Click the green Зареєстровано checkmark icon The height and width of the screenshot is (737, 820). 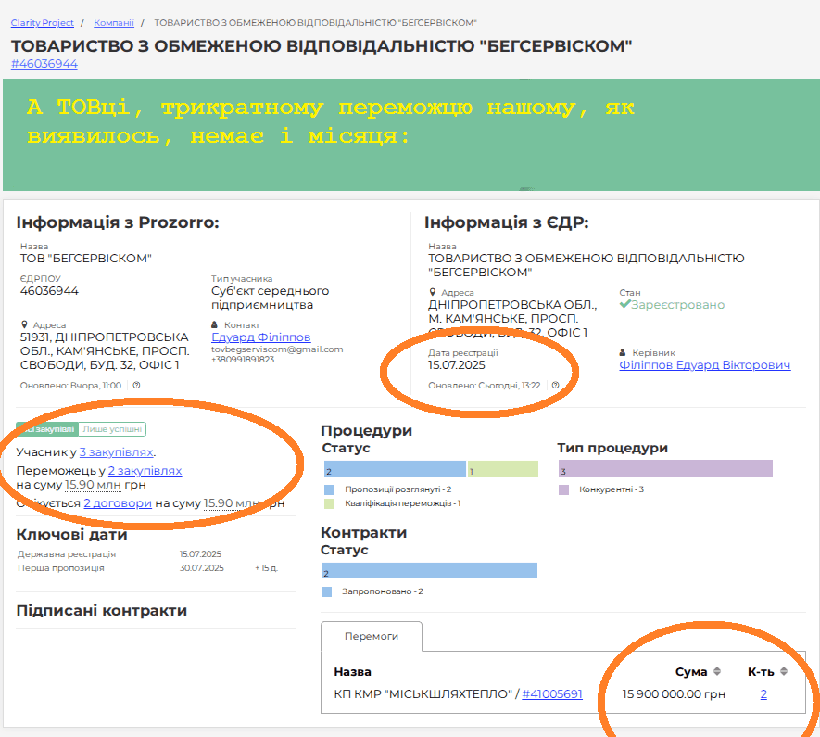tap(625, 304)
